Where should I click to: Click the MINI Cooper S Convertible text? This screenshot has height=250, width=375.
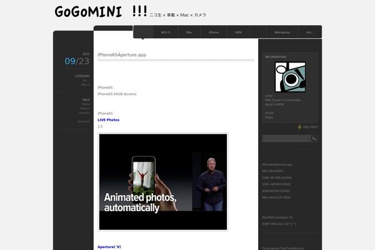282,100
